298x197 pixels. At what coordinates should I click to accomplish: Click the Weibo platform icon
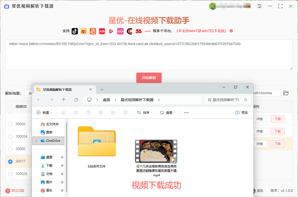[x=84, y=31]
